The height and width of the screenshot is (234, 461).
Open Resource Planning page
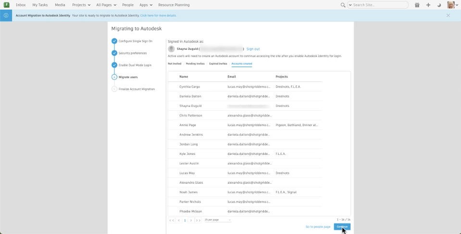click(174, 5)
